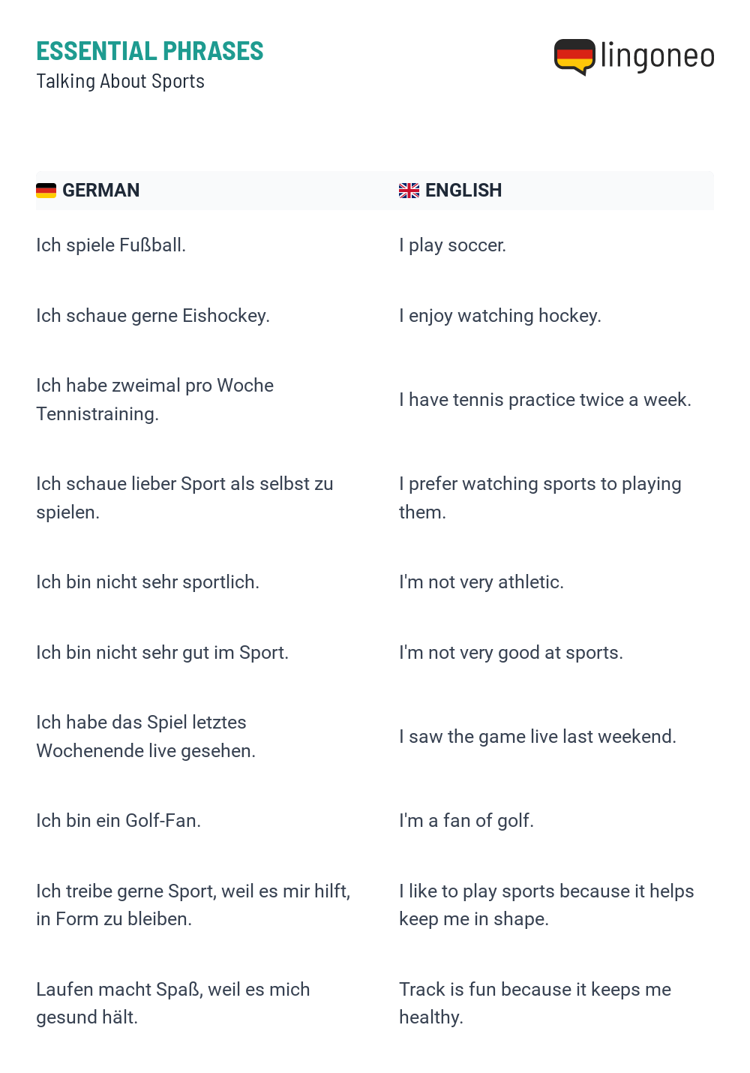Click the lingoneo brand name text
Screen dimensions: 750x1073
pos(658,56)
